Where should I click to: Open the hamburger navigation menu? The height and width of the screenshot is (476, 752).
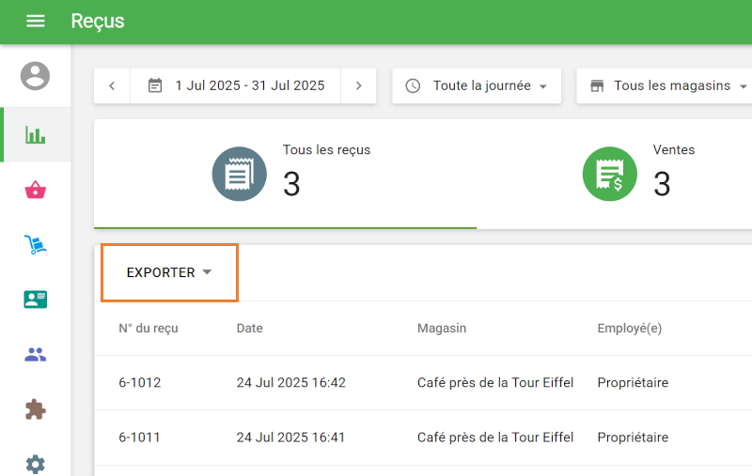coord(35,21)
